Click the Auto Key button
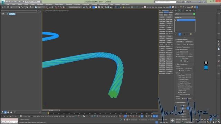The height and width of the screenshot is (124, 221). 178,120
